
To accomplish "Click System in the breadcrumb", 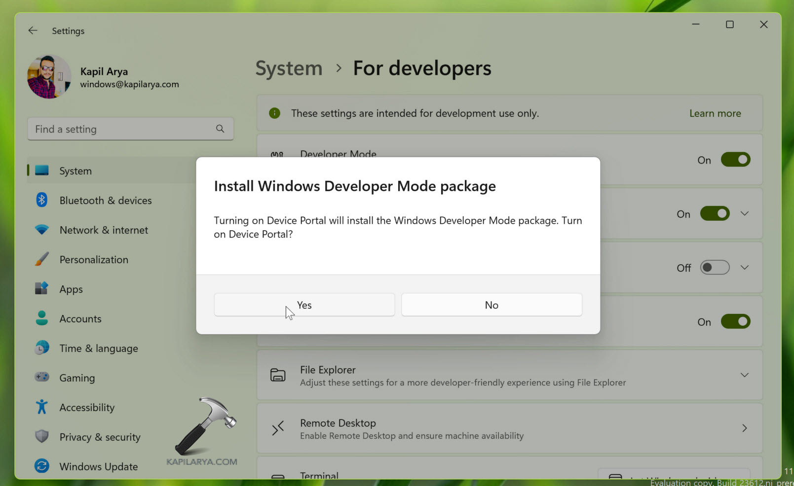I will pos(289,68).
